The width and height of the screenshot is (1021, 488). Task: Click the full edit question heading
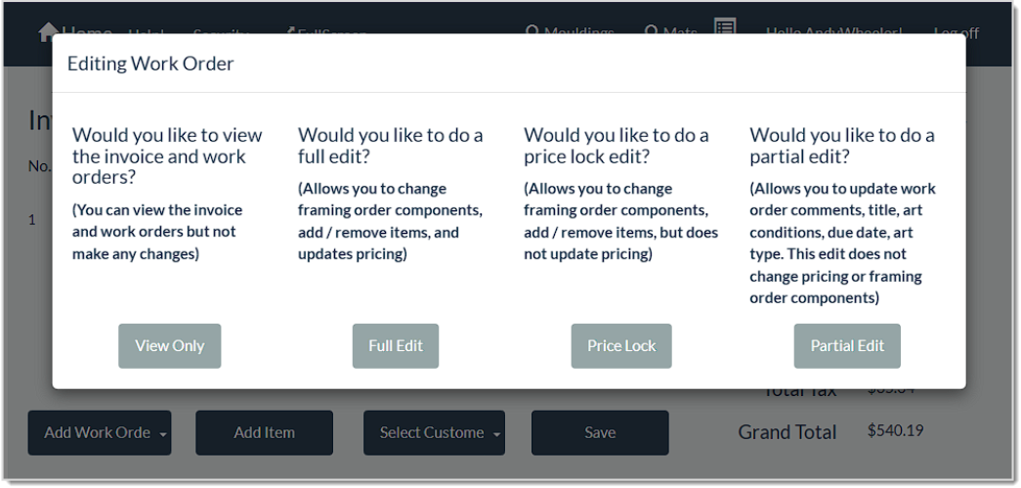[x=391, y=146]
